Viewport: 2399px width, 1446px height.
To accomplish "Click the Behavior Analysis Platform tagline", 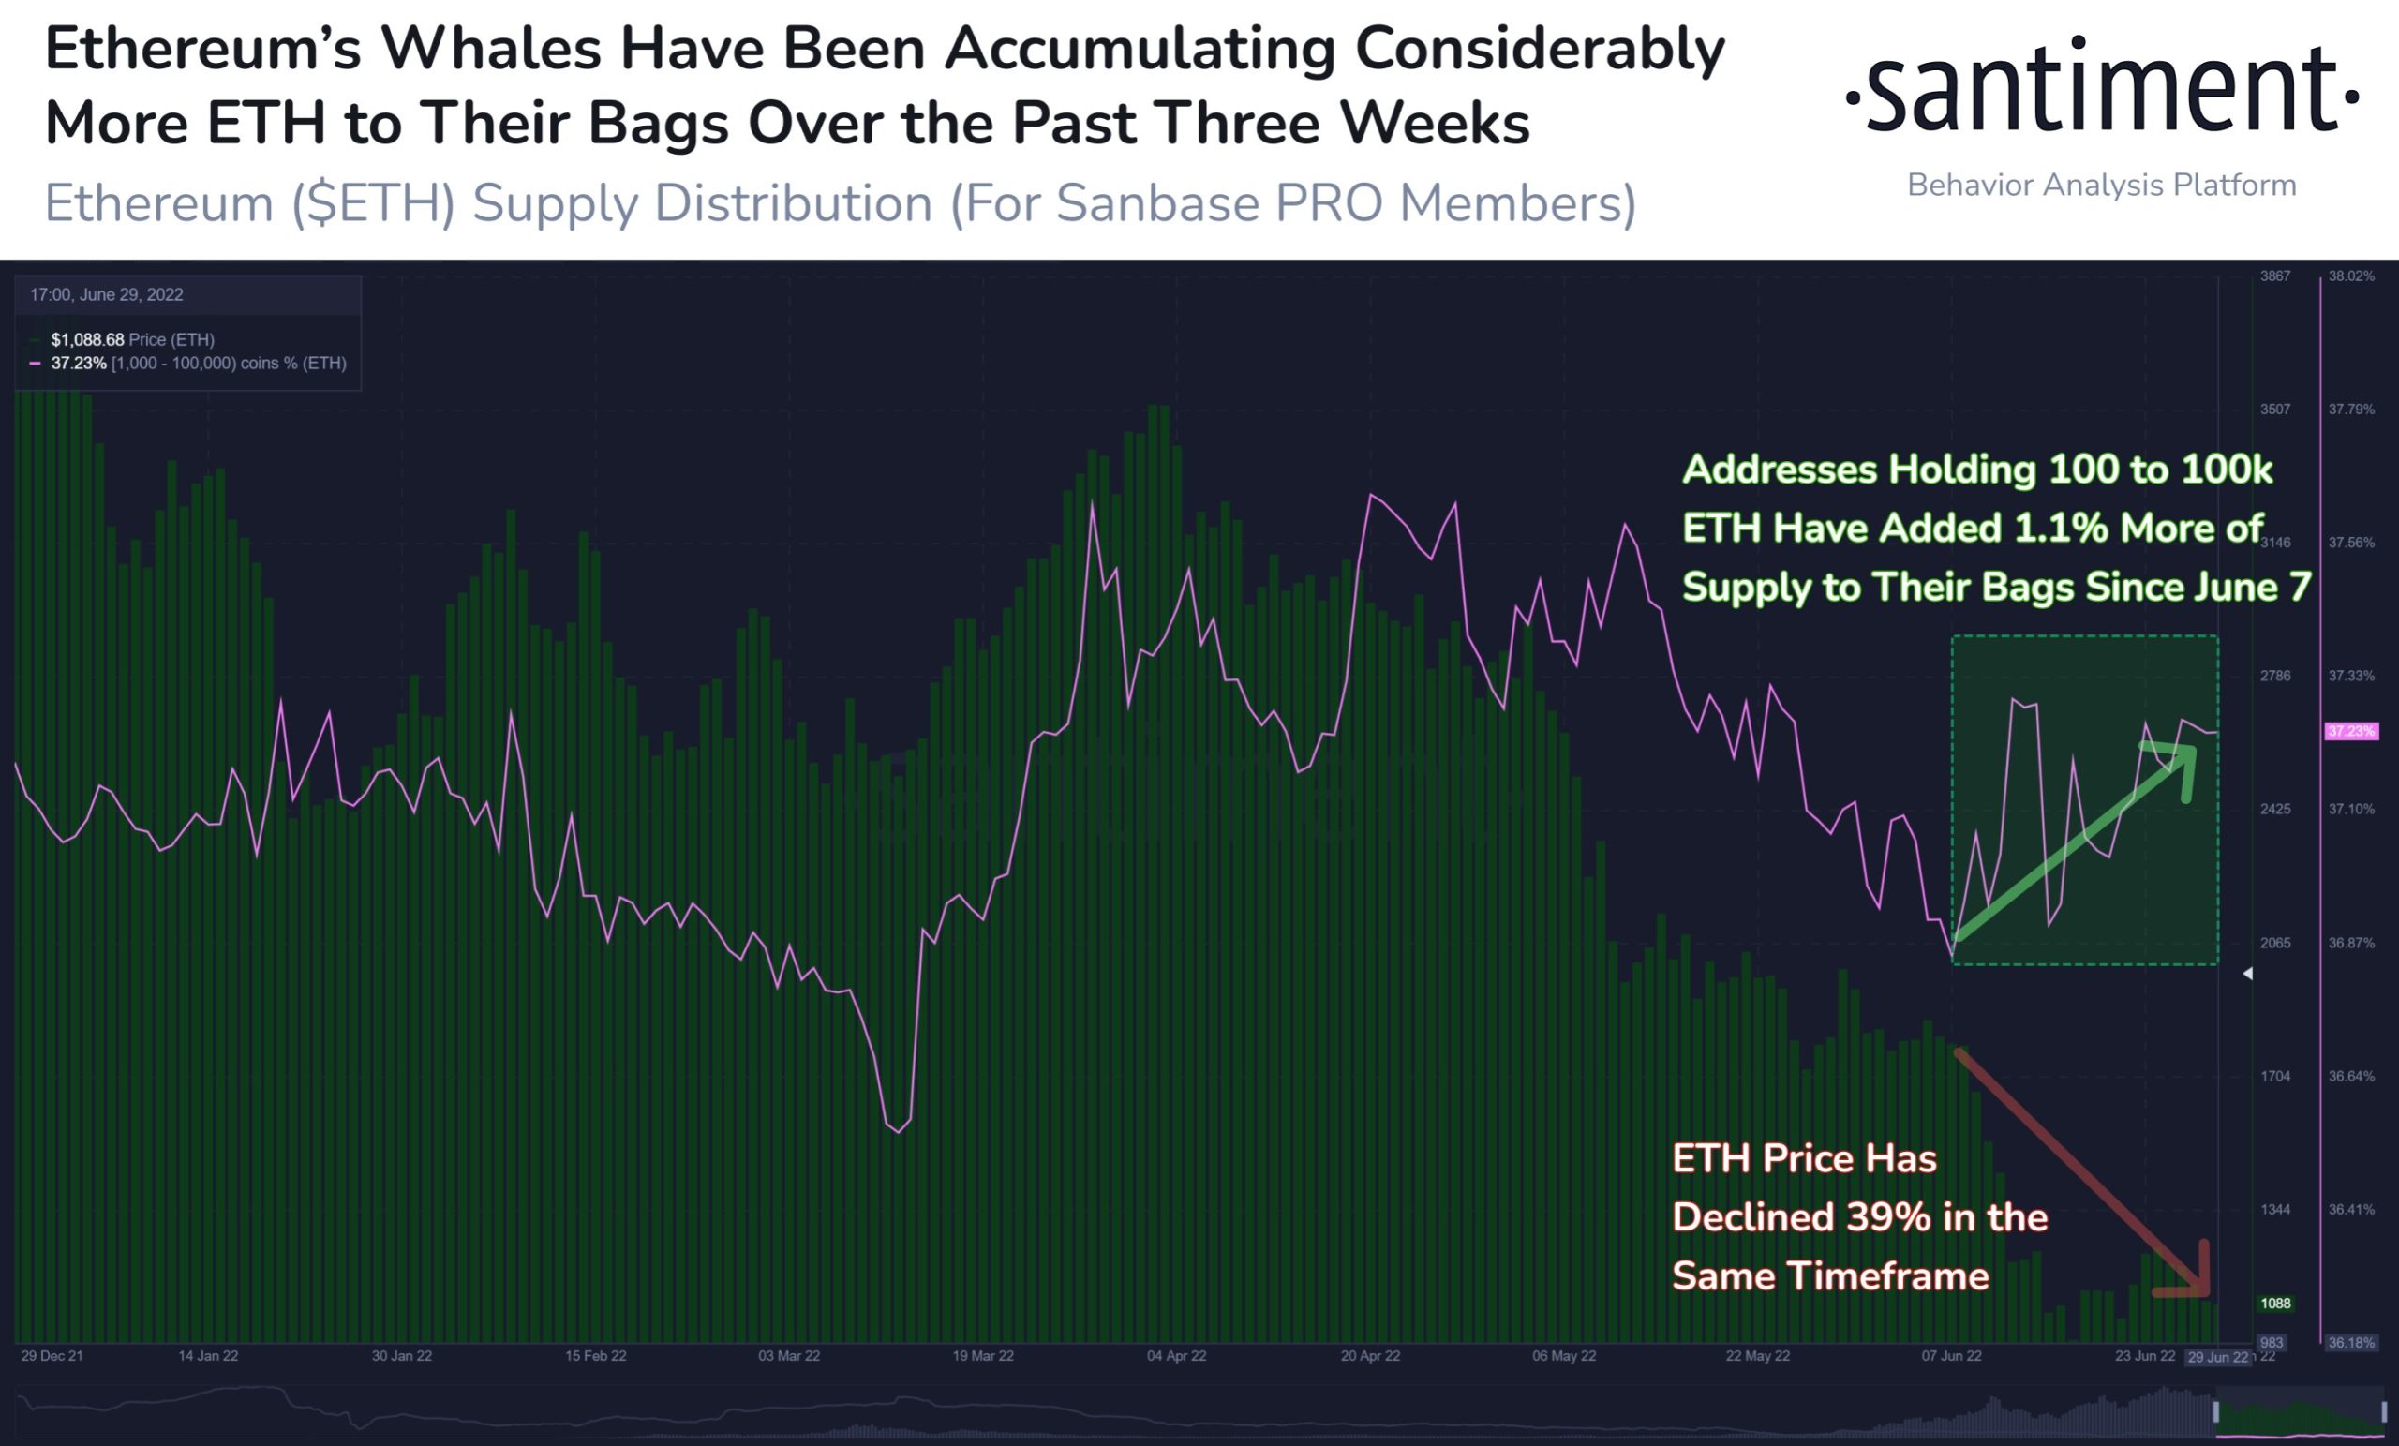I will [2101, 185].
